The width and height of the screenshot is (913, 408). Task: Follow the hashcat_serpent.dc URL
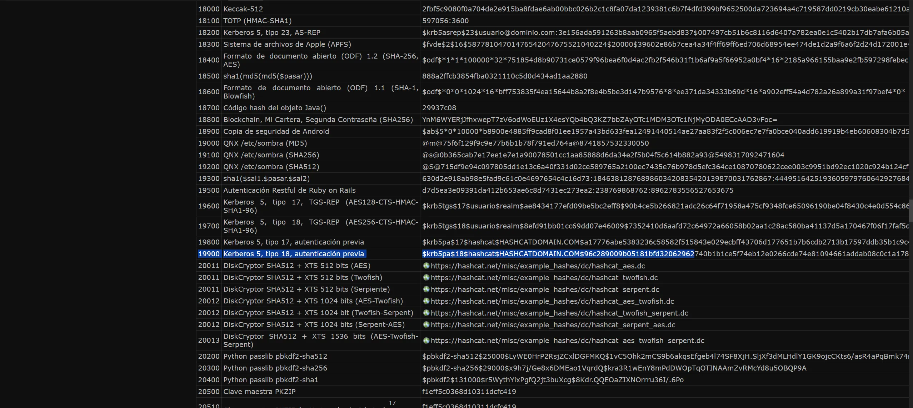tap(545, 289)
